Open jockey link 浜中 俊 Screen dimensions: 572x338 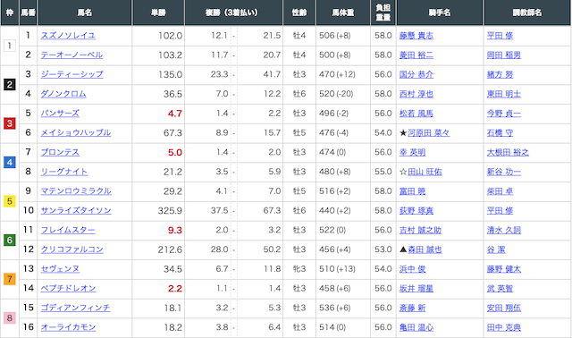tap(412, 269)
